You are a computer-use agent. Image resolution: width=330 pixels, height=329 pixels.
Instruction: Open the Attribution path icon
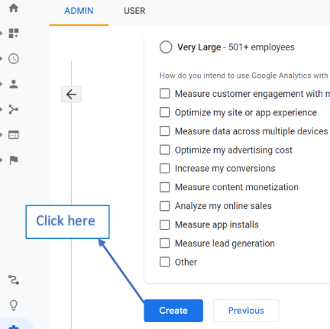(14, 280)
